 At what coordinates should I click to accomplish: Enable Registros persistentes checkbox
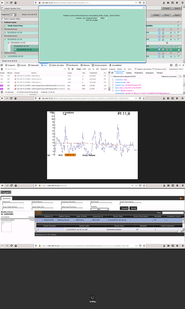136,69
